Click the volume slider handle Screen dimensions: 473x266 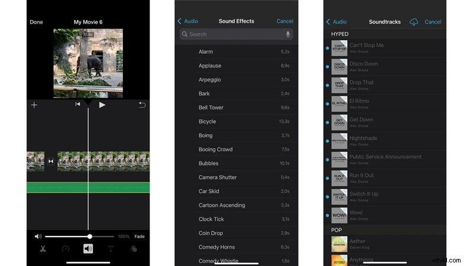point(90,236)
